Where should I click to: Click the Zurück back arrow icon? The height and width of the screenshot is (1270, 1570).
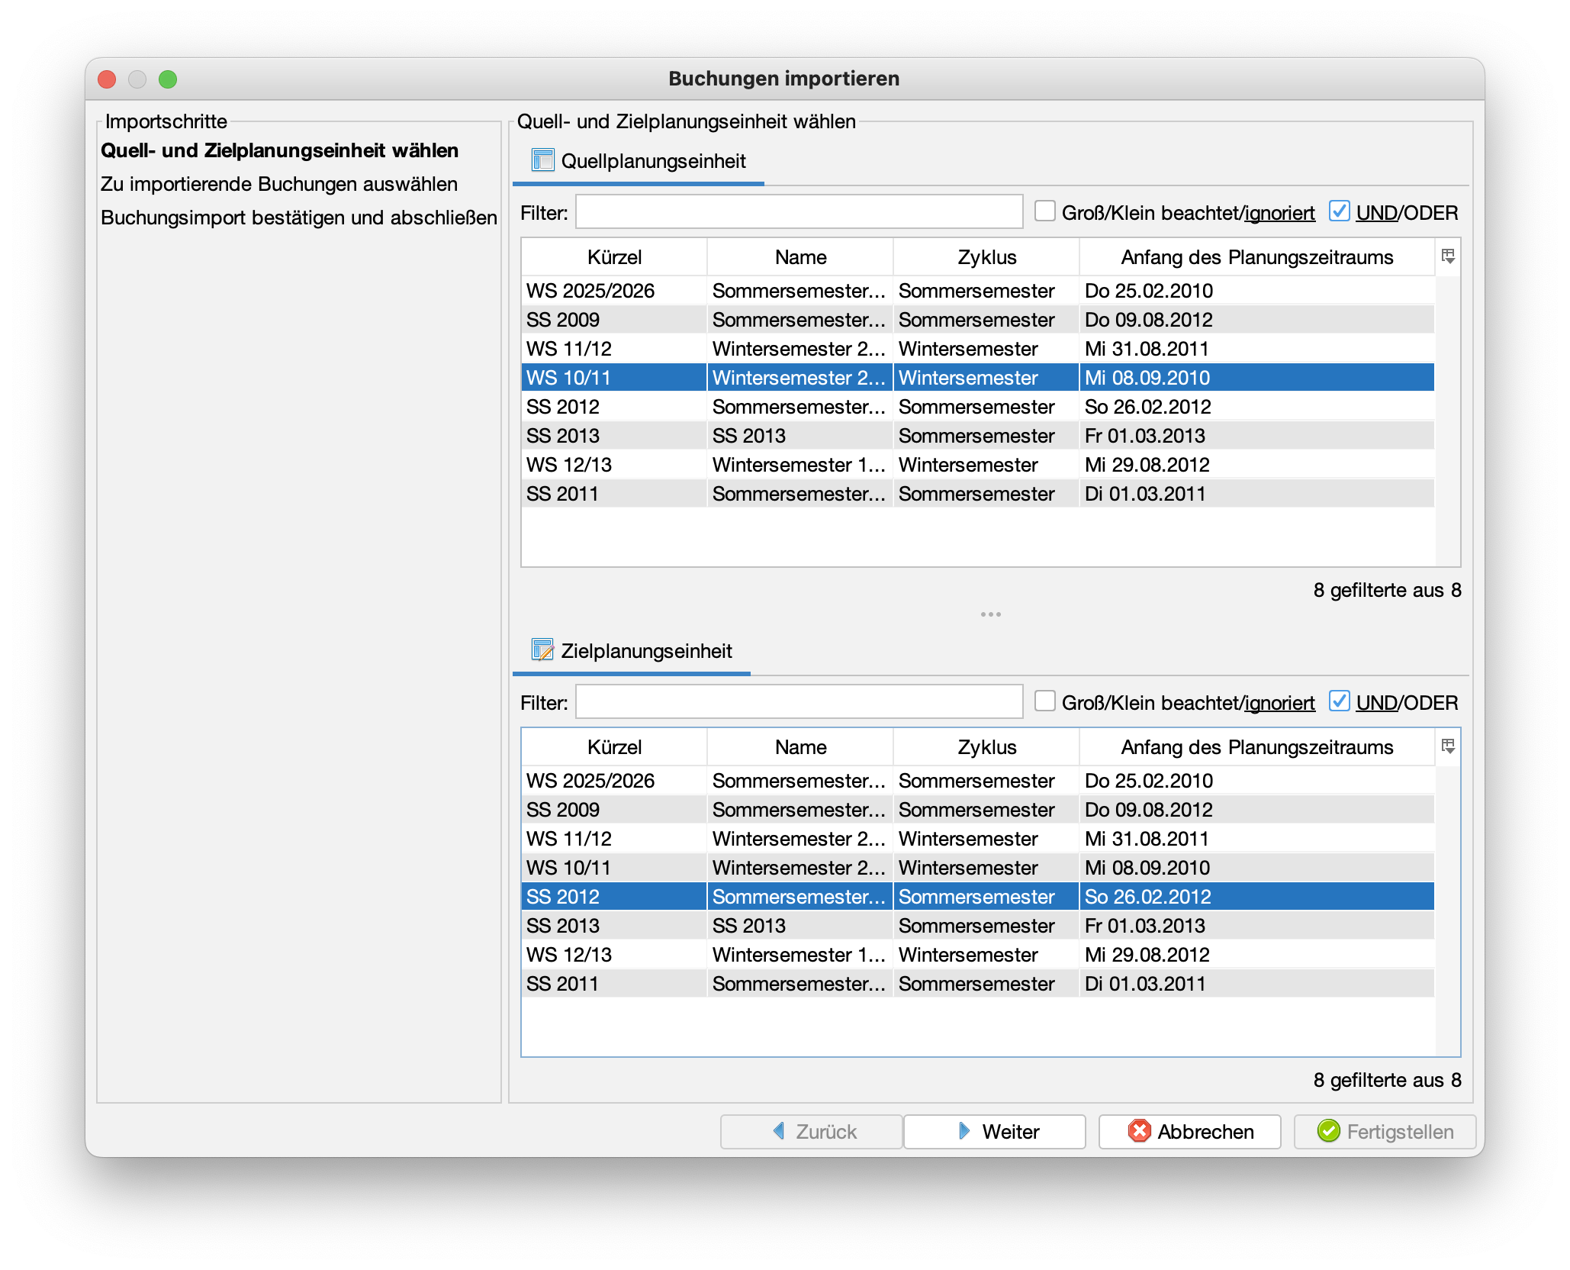[779, 1131]
